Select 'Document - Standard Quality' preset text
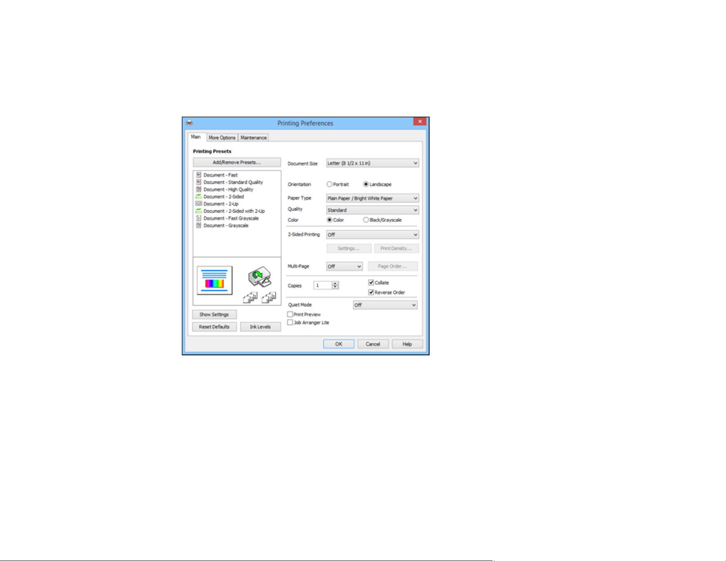 pyautogui.click(x=233, y=182)
